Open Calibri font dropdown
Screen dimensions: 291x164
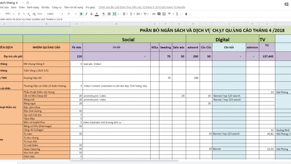[55, 14]
